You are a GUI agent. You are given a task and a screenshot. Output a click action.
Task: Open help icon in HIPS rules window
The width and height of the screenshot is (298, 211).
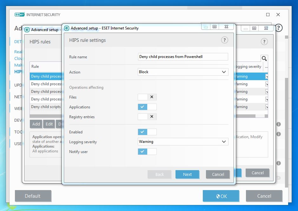(264, 42)
